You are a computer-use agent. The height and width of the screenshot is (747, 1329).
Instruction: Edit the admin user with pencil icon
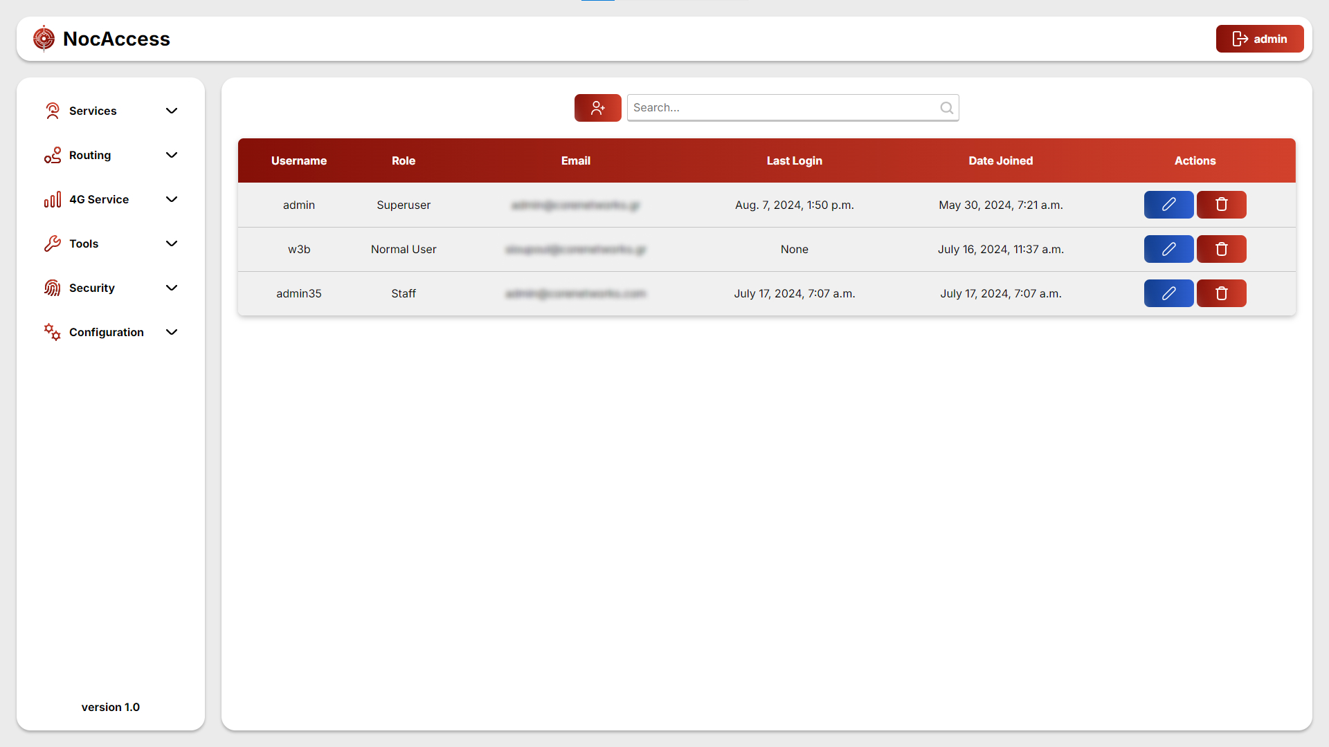click(1168, 205)
